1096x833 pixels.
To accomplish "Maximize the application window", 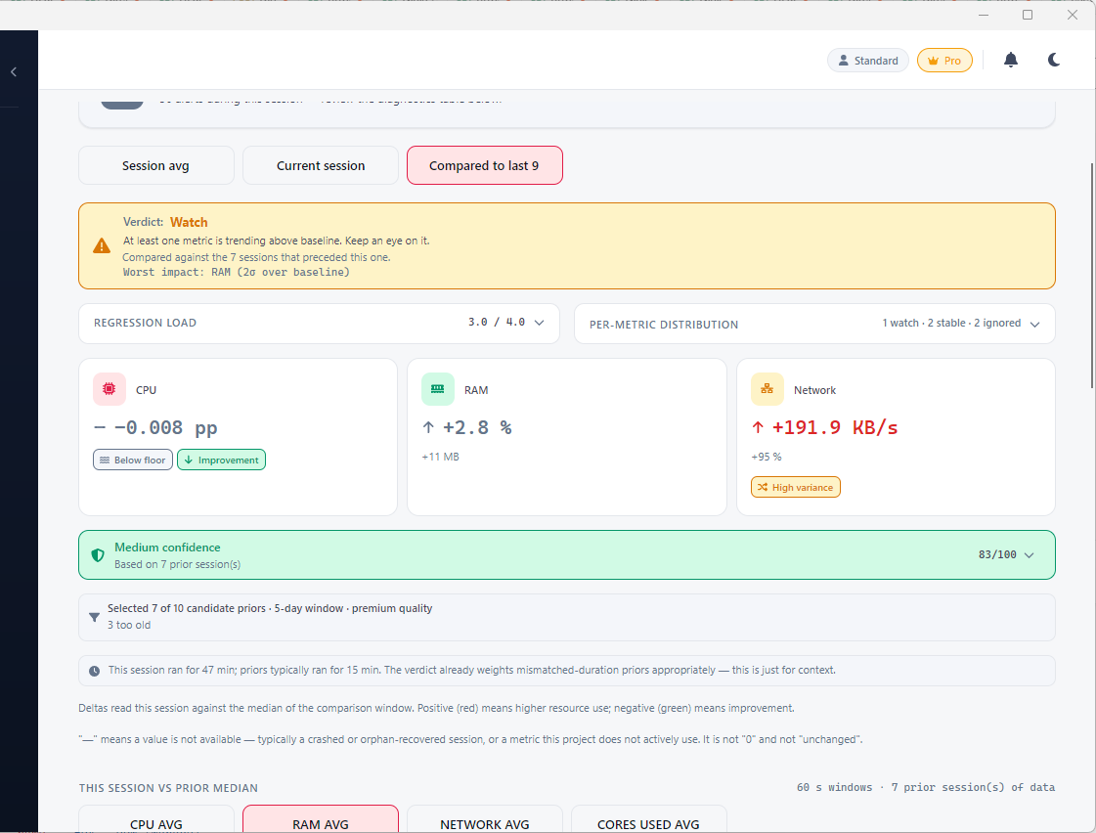I will [1028, 15].
